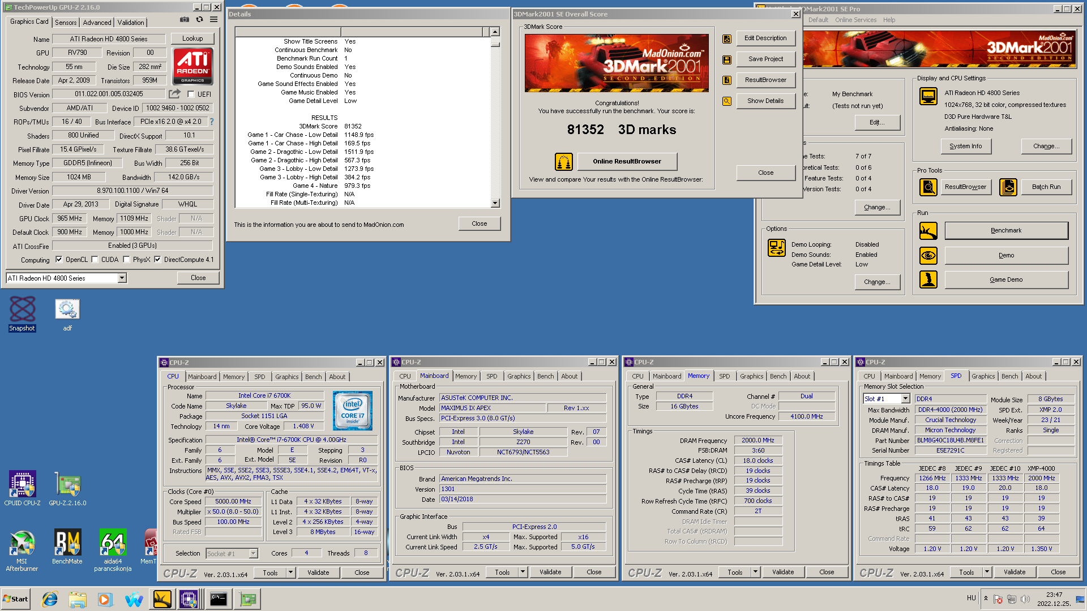Click the icon beside ResultBrowser in score dialog
The width and height of the screenshot is (1087, 611).
pyautogui.click(x=727, y=80)
